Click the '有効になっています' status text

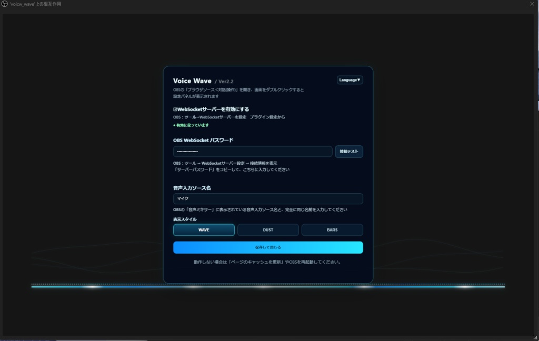192,125
